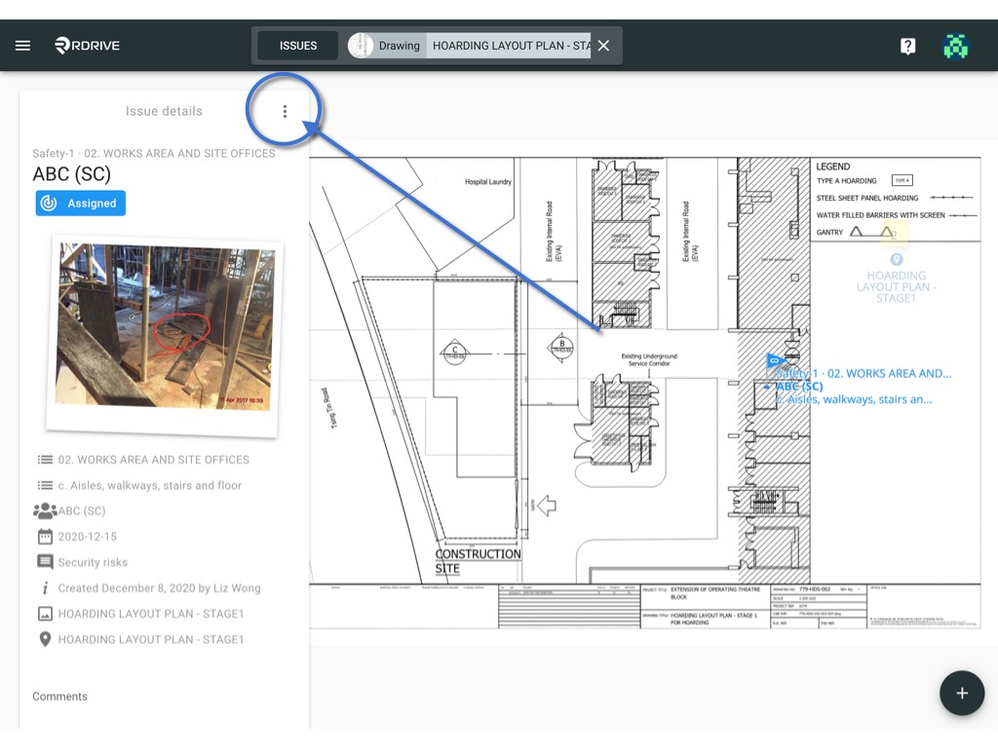998x748 pixels.
Task: Click Safety-1 · 02. WORKS AREA AND... map label
Action: 864,373
